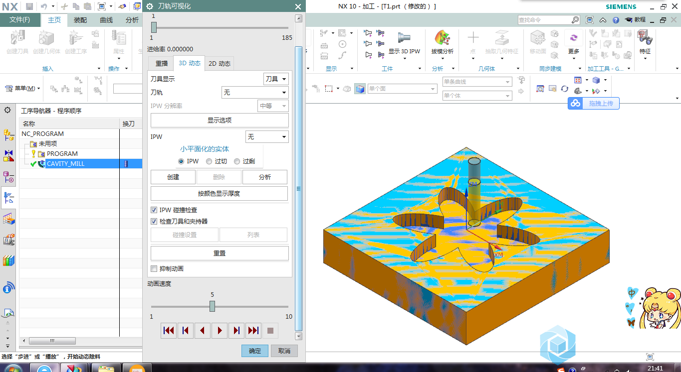
Task: Click the animation speed slider handle
Action: click(212, 306)
